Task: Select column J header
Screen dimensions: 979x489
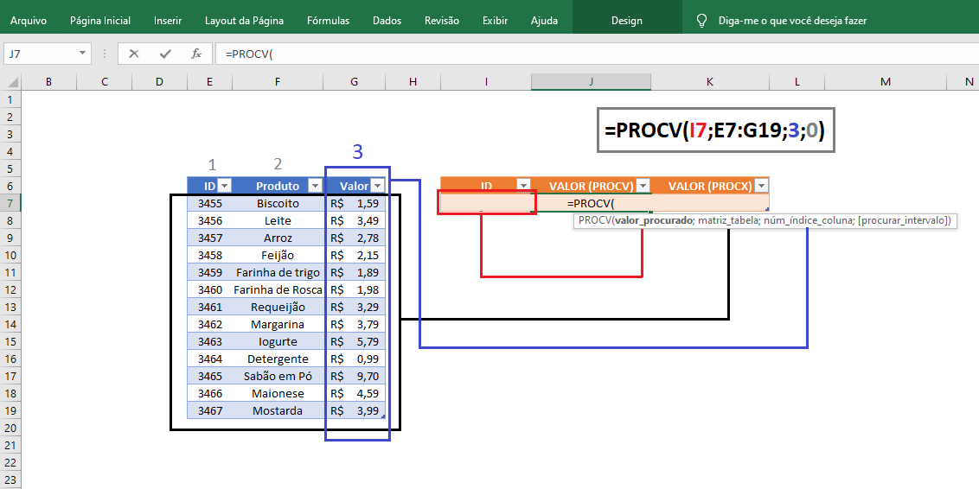Action: pos(591,82)
